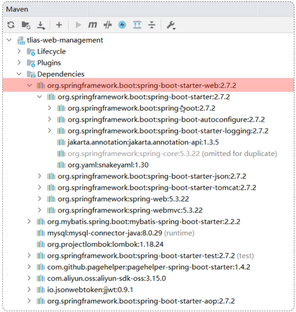The image size is (296, 312).
Task: Click library icon of mysql-connector-java
Action: [x=41, y=233]
